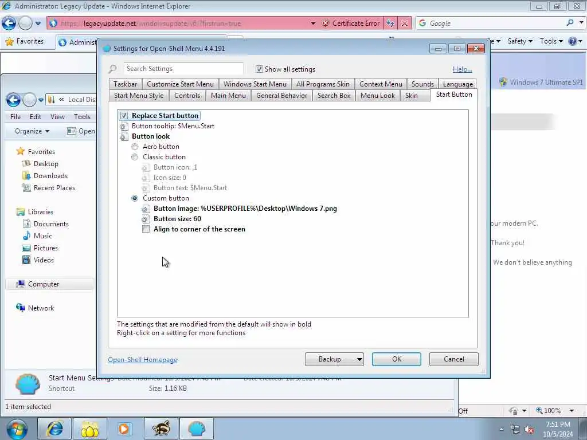587x440 pixels.
Task: Click the Button size setting gear icon
Action: [x=146, y=219]
